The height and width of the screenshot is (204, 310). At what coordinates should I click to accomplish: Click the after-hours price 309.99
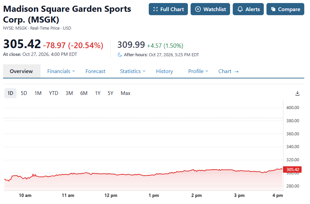tap(131, 45)
